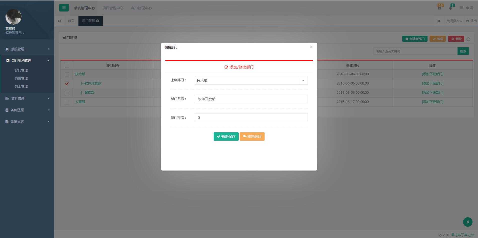
Task: Click the 创建时间 column header
Action: (x=353, y=65)
